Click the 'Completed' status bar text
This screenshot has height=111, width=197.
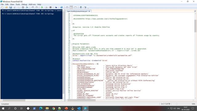5,104
